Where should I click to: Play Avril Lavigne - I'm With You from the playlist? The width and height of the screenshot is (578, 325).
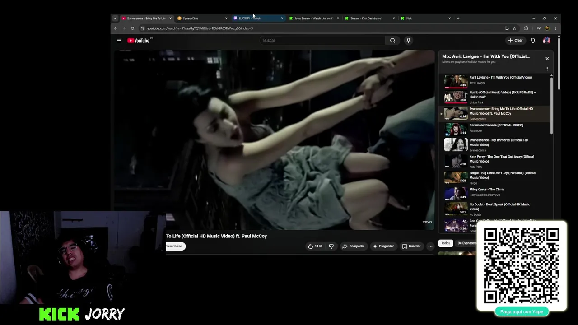click(x=495, y=80)
